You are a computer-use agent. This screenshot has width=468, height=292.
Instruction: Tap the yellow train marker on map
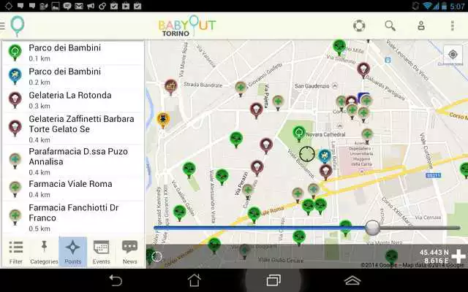coord(163,120)
